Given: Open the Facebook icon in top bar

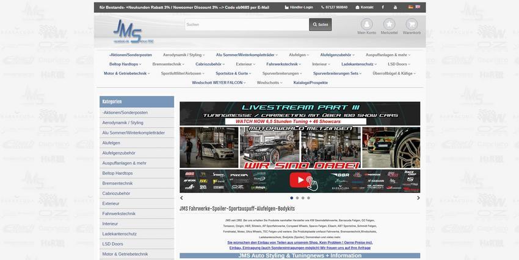Looking at the screenshot, I should tap(383, 7).
